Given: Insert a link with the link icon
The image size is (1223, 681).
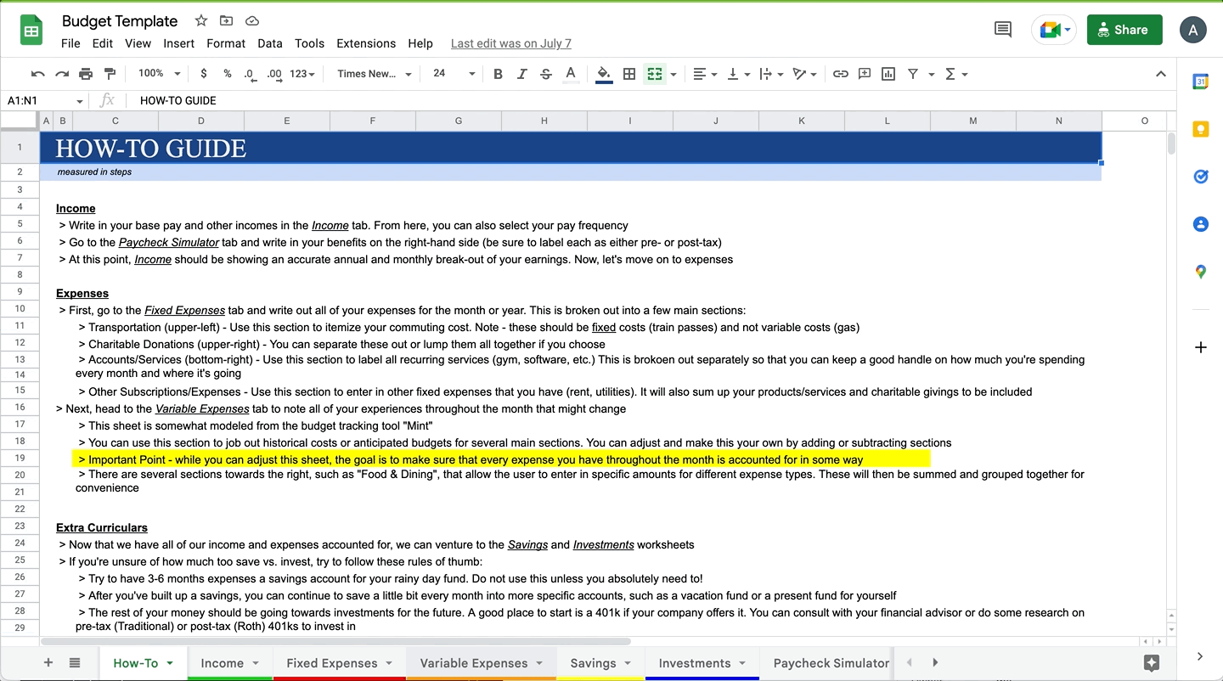Looking at the screenshot, I should point(840,74).
